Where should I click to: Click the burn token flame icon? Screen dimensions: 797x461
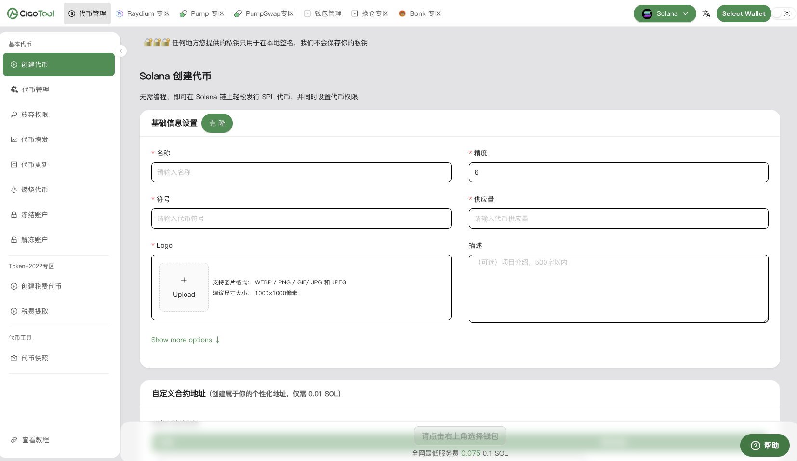coord(14,190)
